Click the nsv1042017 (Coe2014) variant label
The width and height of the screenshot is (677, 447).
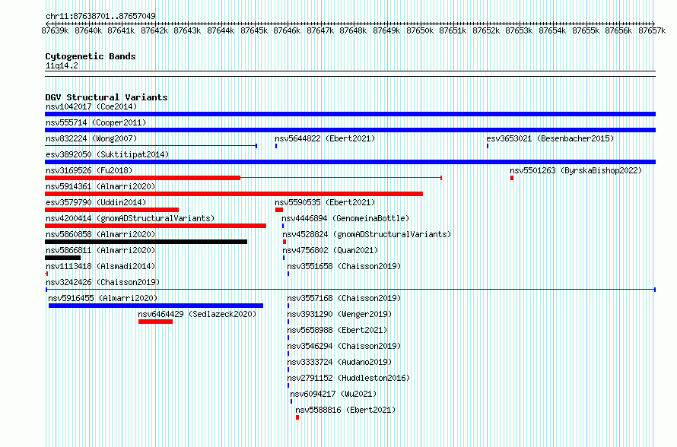[x=91, y=106]
